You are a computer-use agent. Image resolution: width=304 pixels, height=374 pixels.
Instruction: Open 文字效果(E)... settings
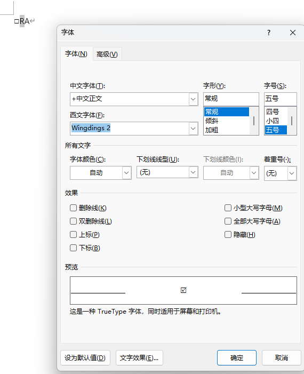(139, 358)
